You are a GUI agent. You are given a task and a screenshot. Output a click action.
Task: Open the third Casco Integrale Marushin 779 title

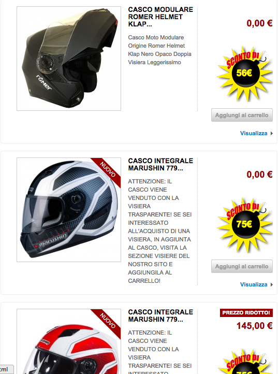pos(160,316)
